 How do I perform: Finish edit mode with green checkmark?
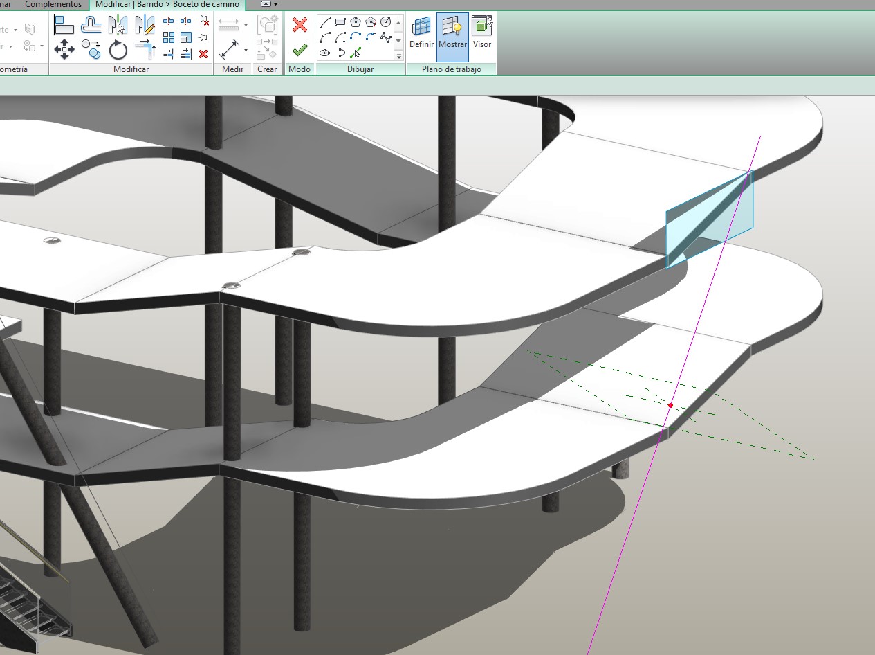[x=300, y=49]
